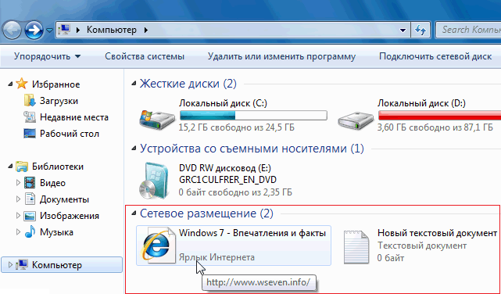Open address bar history dropdown

403,30
